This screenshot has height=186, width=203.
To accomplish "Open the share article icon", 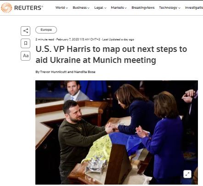I will [26, 31].
